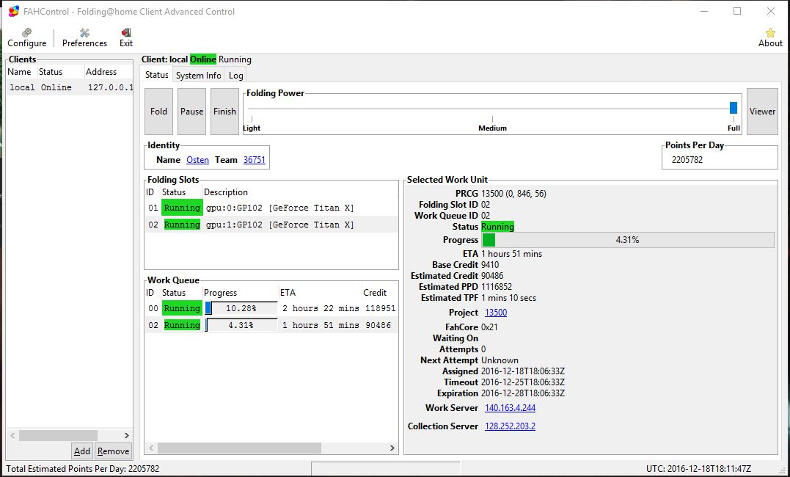The height and width of the screenshot is (477, 790).
Task: Open the Configure toolbar icon
Action: (x=26, y=38)
